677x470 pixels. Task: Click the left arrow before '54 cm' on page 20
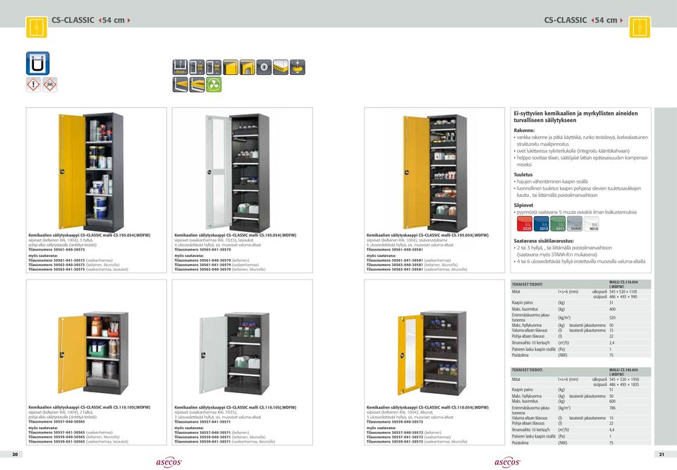click(99, 20)
